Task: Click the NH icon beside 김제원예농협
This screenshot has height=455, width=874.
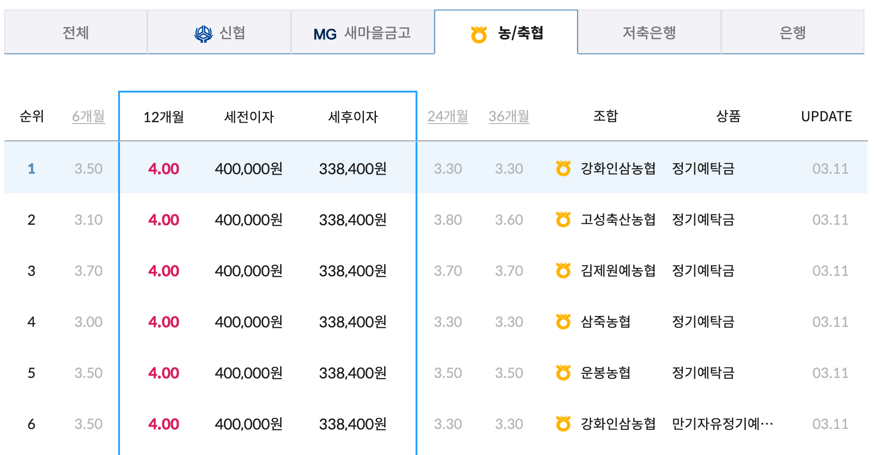Action: pos(564,270)
